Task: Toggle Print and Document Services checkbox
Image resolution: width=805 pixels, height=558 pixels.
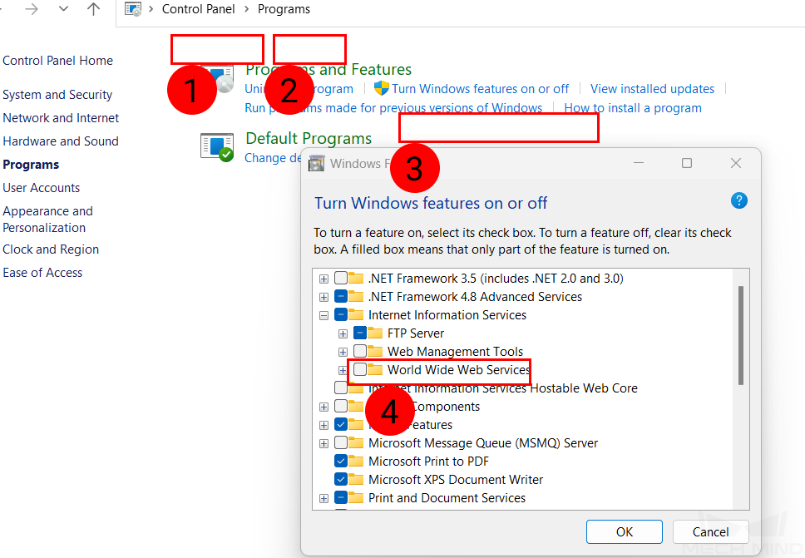Action: tap(341, 497)
